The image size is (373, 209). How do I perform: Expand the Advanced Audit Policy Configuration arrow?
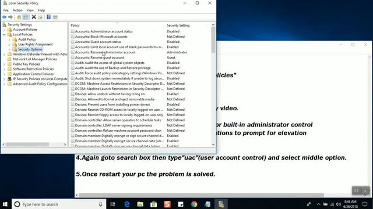point(4,84)
